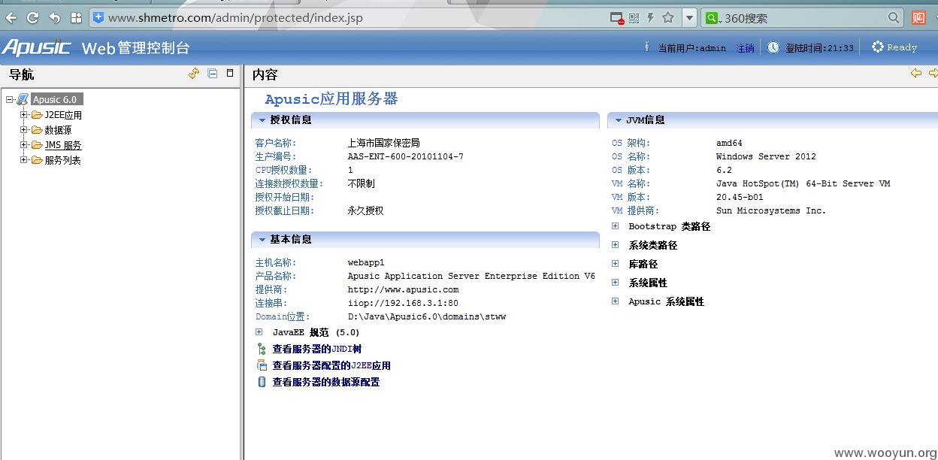
Task: Go back using the browser back arrow
Action: click(11, 17)
